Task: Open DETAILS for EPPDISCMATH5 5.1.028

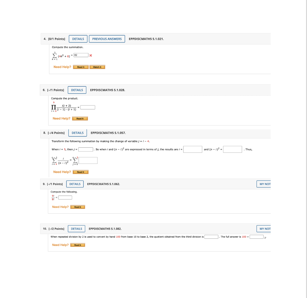Action: click(77, 90)
